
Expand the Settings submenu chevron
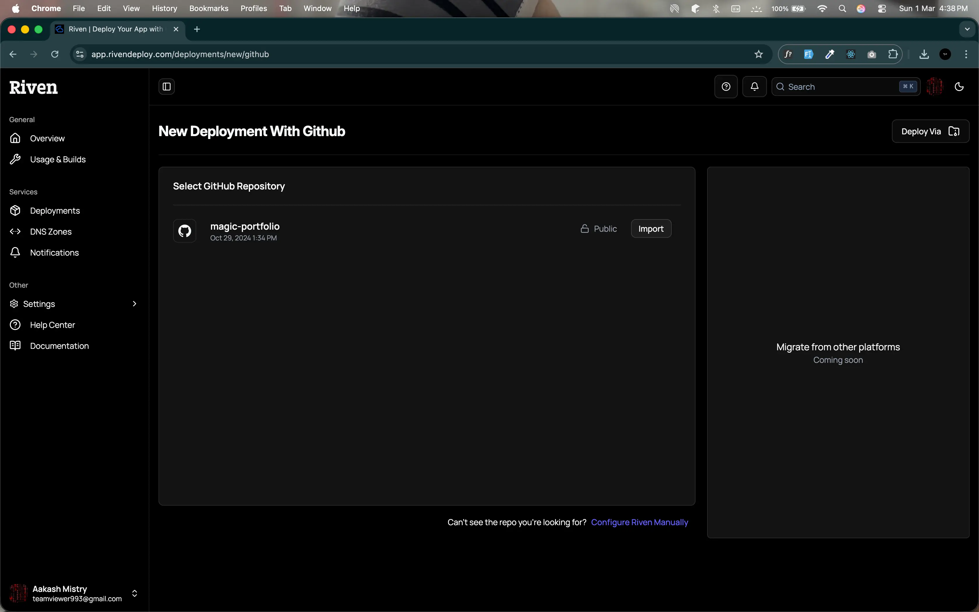click(134, 304)
